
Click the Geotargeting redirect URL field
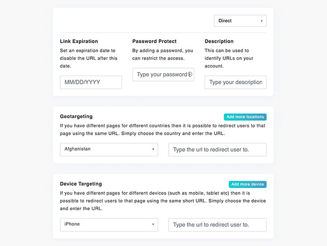pyautogui.click(x=217, y=150)
